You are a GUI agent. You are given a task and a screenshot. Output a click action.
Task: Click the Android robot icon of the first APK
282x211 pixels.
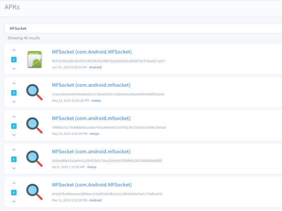[x=35, y=59]
